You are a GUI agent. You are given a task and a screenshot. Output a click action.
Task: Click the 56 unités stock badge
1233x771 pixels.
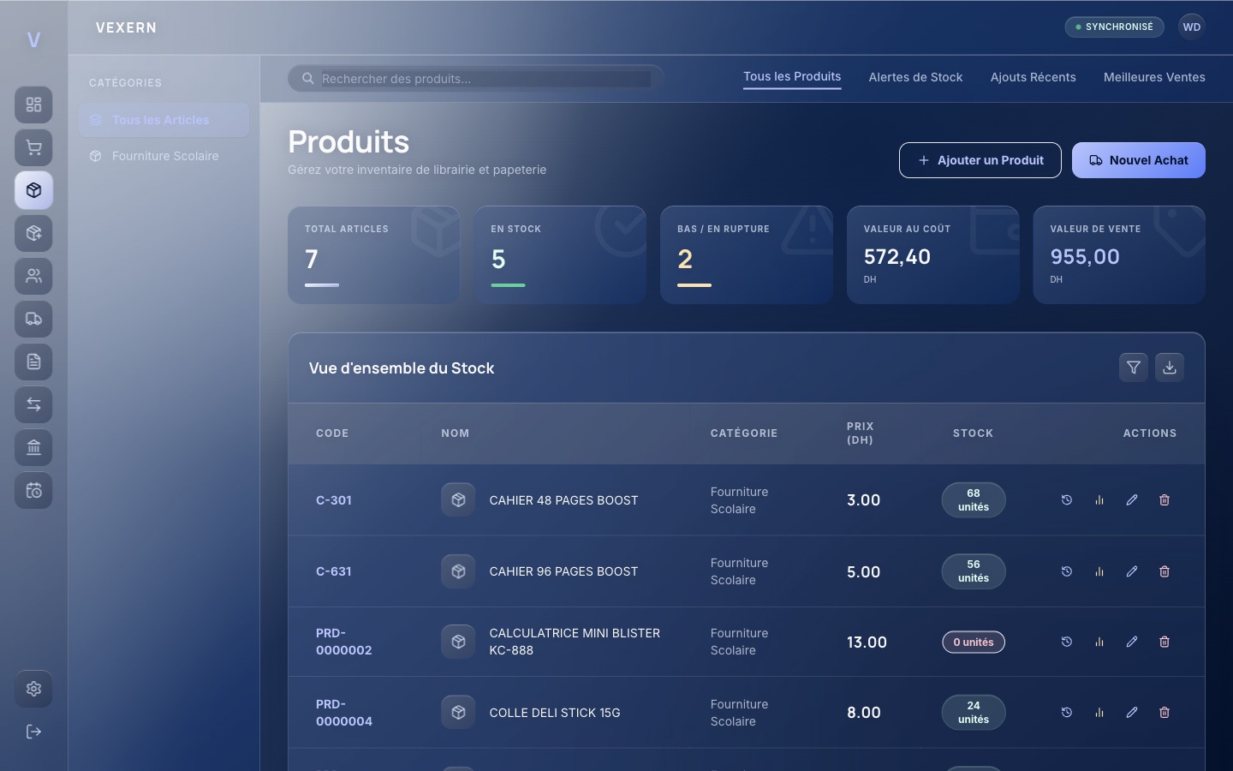[974, 571]
